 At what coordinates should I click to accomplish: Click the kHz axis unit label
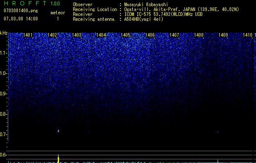[x=4, y=33]
